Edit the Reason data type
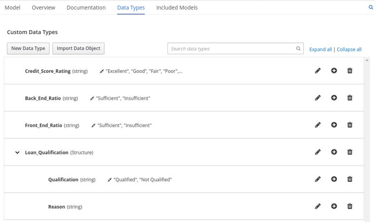 pyautogui.click(x=317, y=206)
